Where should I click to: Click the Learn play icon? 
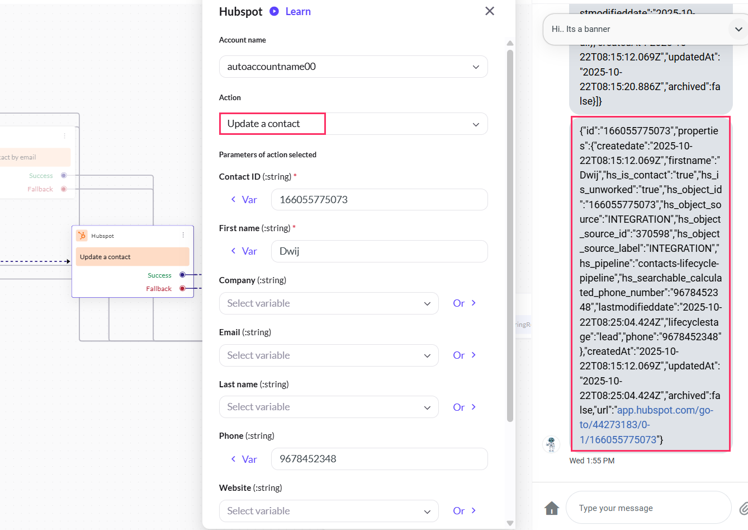pos(274,11)
